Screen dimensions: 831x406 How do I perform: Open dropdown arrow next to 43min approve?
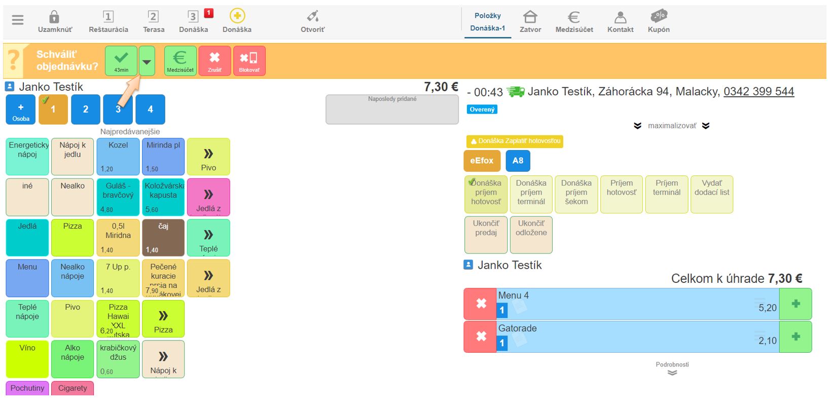147,61
